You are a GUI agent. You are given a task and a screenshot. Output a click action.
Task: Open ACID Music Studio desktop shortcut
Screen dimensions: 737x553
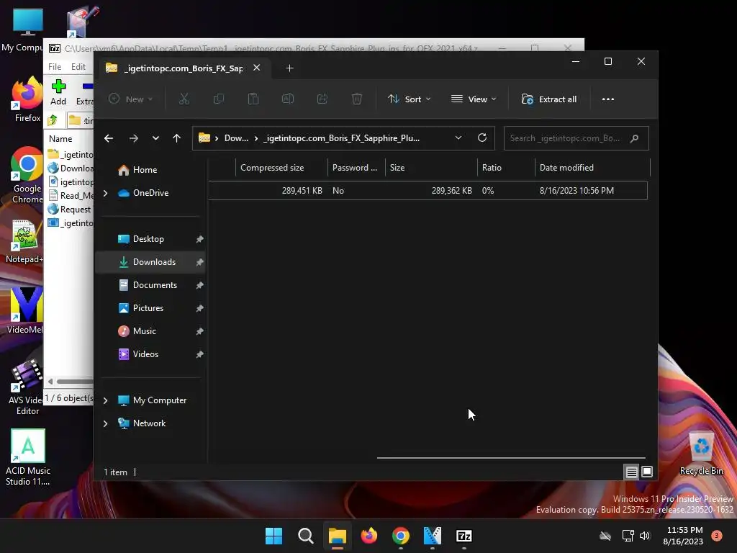[x=28, y=457]
